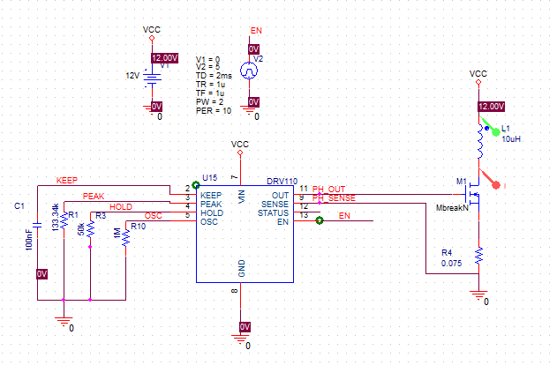The image size is (557, 365).
Task: Select the C1 capacitor symbol
Action: tap(37, 225)
